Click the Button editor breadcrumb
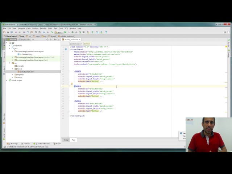Image resolution: width=232 pixels, height=174 pixels. pos(87,44)
